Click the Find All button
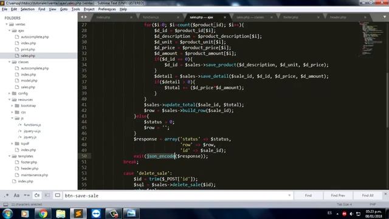 (x=368, y=195)
